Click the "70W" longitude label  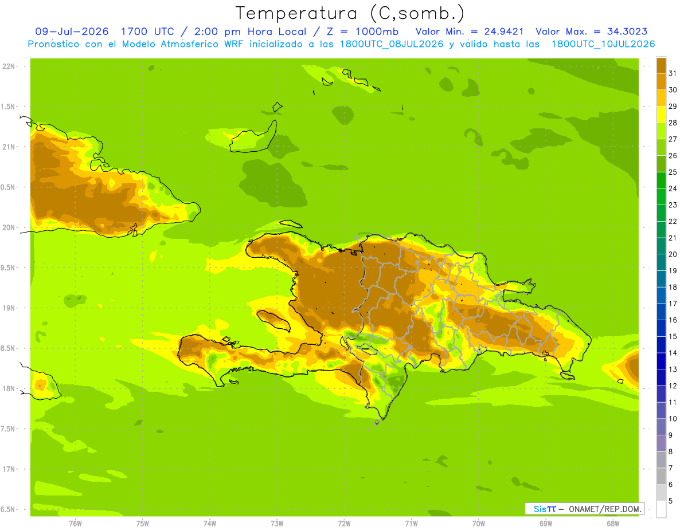tap(479, 523)
